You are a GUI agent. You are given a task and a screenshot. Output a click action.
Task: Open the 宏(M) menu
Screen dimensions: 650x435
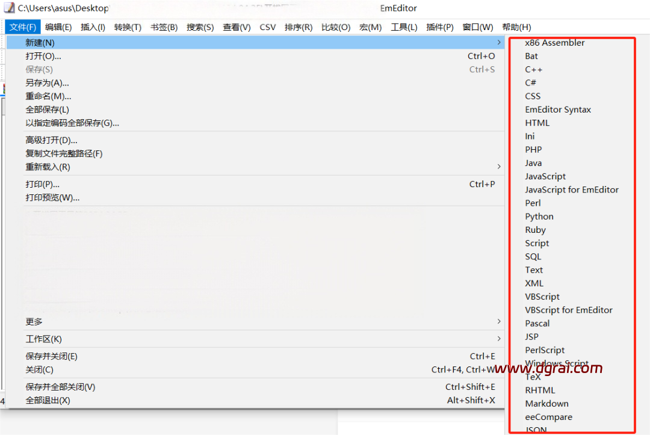pyautogui.click(x=370, y=27)
